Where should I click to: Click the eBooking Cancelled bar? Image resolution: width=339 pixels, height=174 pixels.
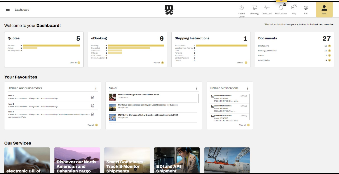tap(129, 48)
